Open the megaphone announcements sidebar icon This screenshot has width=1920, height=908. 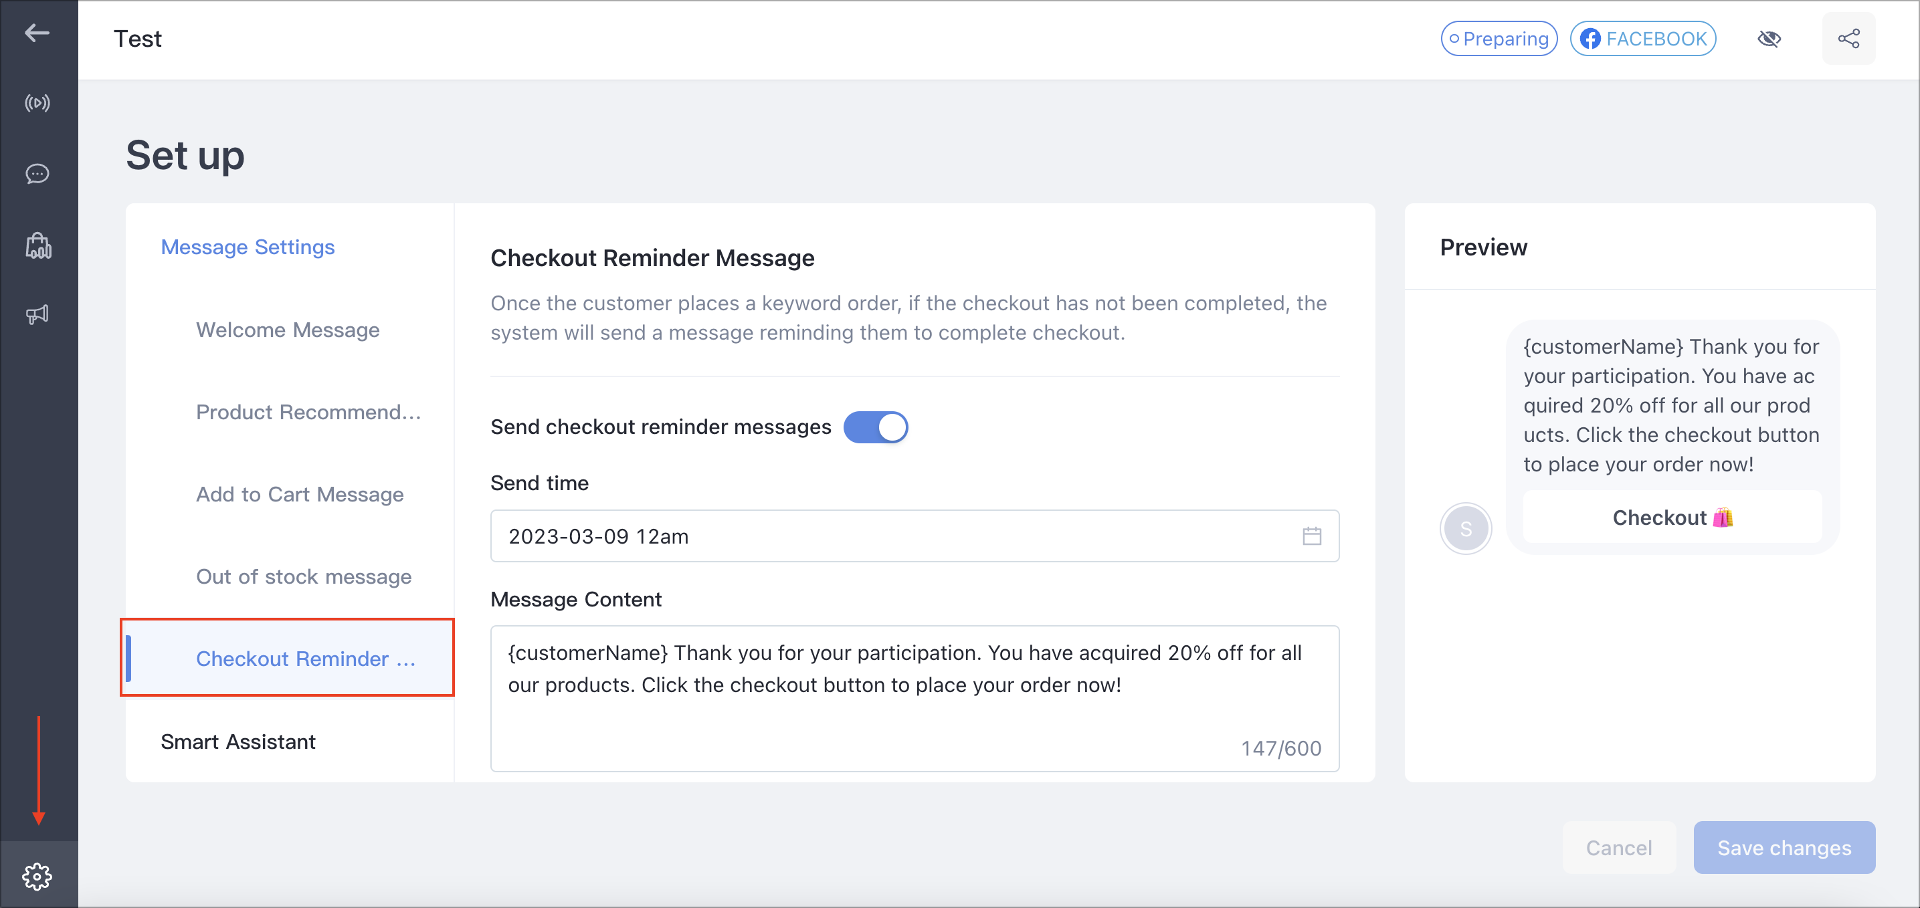click(x=37, y=314)
